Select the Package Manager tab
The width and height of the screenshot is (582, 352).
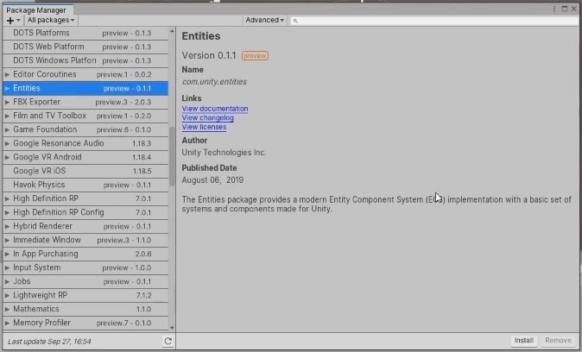[x=36, y=10]
